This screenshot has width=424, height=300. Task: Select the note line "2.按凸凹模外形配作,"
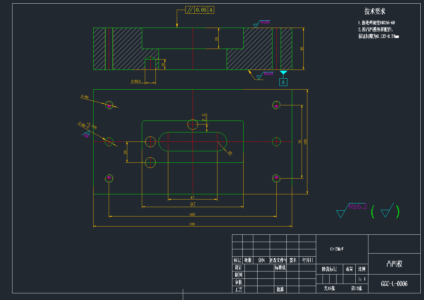coord(375,29)
